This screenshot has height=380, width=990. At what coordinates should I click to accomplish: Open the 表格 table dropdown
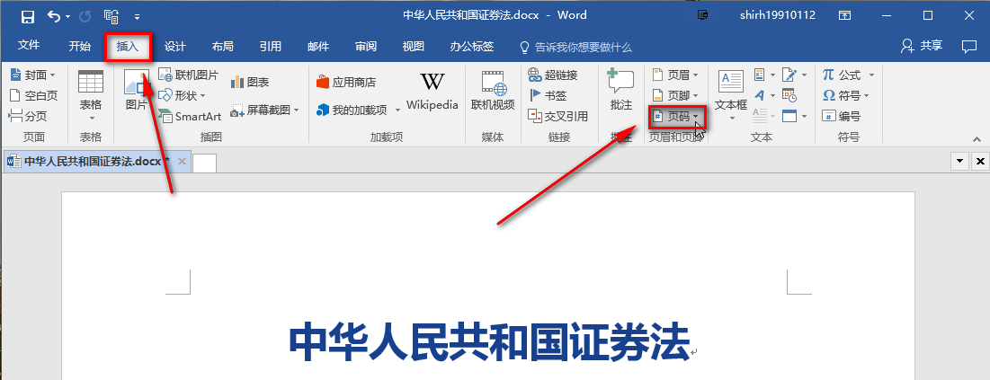(x=91, y=97)
